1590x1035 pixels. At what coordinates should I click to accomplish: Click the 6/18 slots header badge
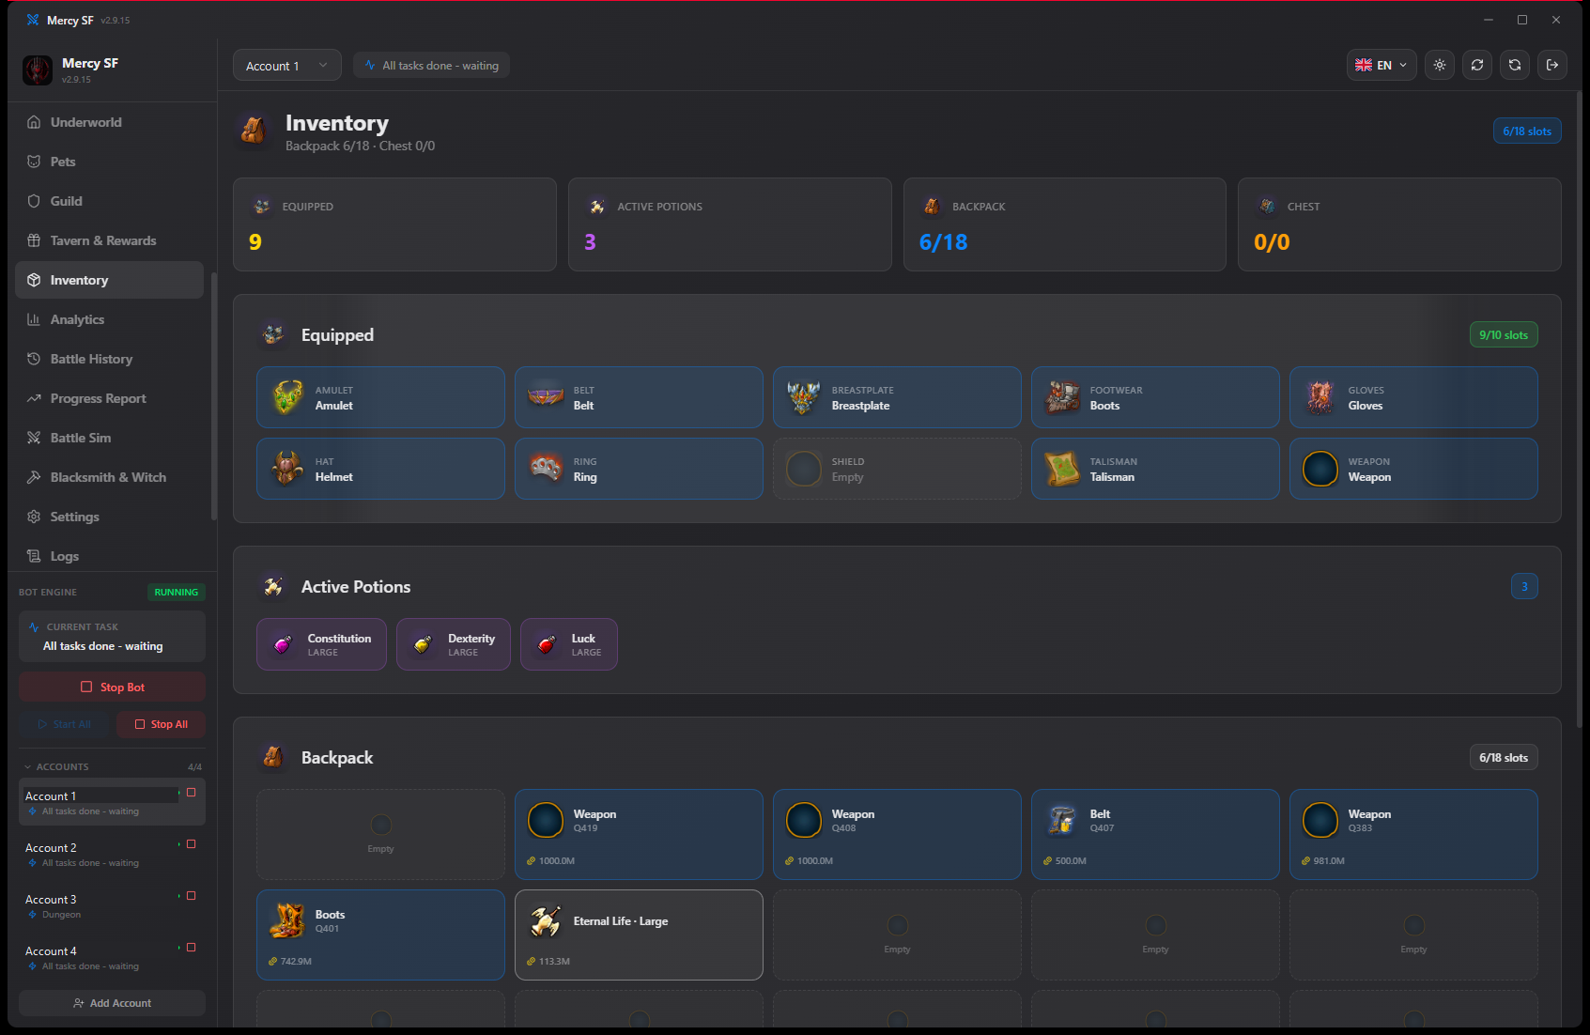[1527, 131]
